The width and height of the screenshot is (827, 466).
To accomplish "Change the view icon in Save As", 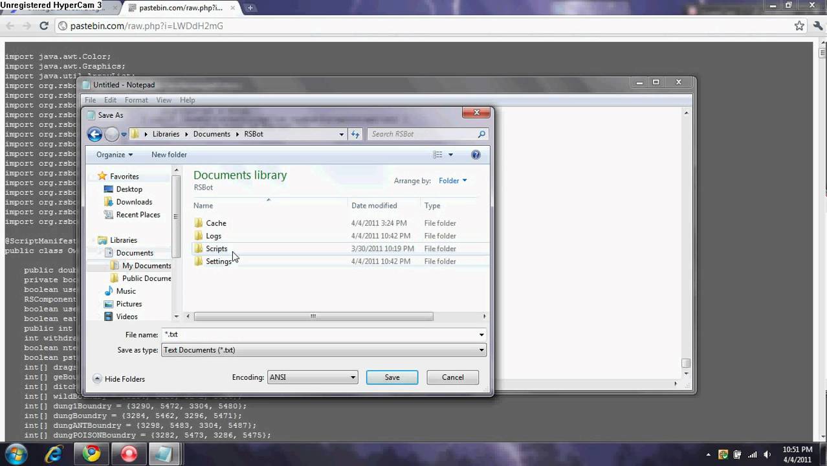I will pos(437,155).
